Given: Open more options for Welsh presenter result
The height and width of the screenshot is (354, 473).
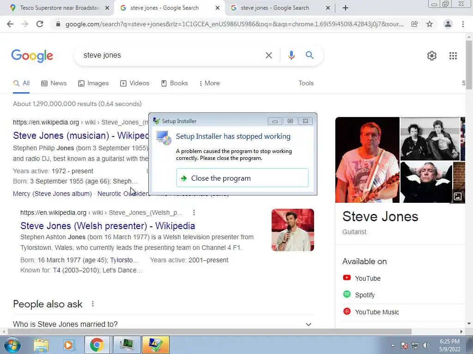Looking at the screenshot, I should tap(194, 213).
